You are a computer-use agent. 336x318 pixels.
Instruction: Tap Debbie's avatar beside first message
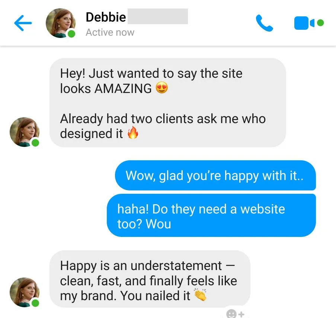click(x=25, y=132)
